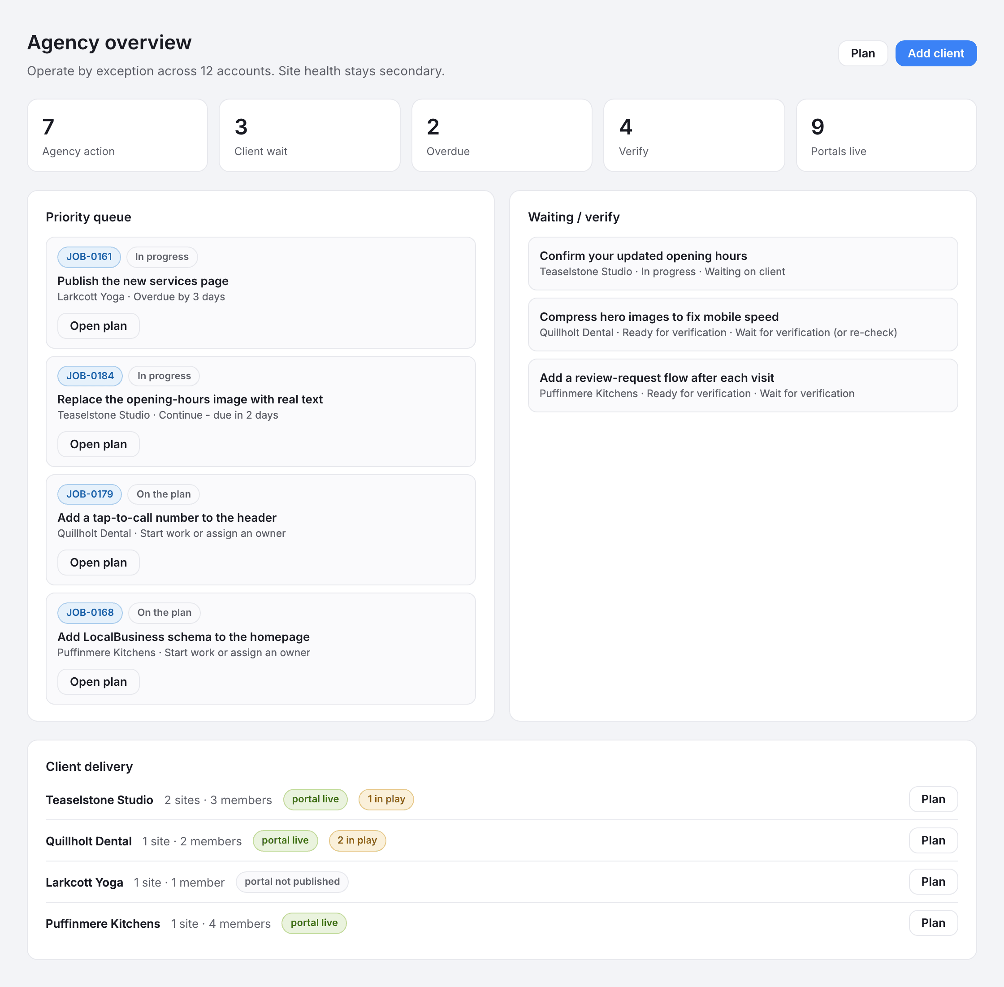Click the On the plan pill on JOB-0179
1004x987 pixels.
tap(164, 494)
